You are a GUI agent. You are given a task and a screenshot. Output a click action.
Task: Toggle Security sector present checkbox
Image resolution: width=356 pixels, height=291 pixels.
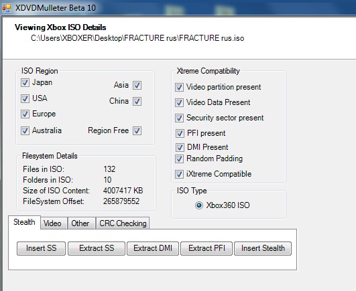coord(179,118)
